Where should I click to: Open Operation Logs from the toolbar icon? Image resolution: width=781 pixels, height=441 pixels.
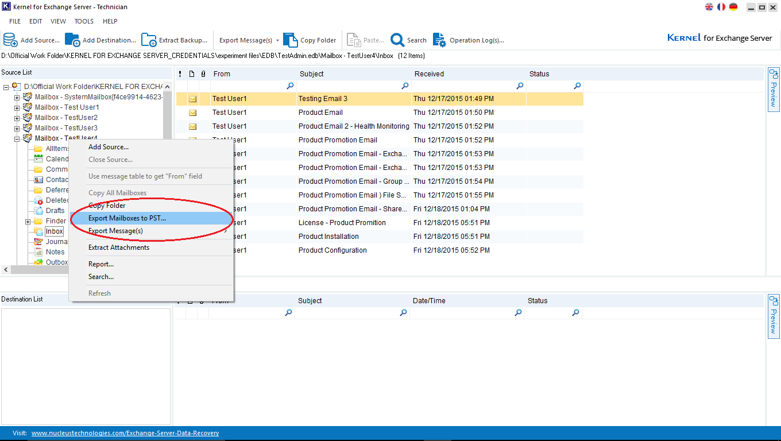click(439, 40)
